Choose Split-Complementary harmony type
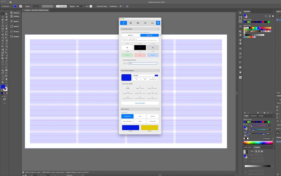The image size is (281, 176). click(127, 121)
